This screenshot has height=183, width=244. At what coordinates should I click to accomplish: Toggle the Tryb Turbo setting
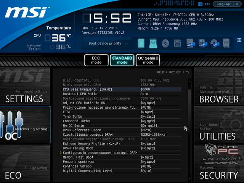pyautogui.click(x=122, y=116)
